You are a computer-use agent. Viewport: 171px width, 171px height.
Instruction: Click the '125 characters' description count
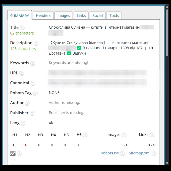pyautogui.click(x=23, y=49)
